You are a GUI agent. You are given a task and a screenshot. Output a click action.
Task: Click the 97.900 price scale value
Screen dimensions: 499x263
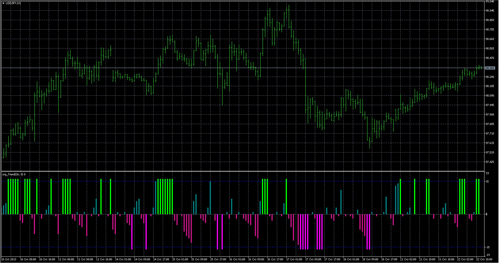[x=490, y=115]
